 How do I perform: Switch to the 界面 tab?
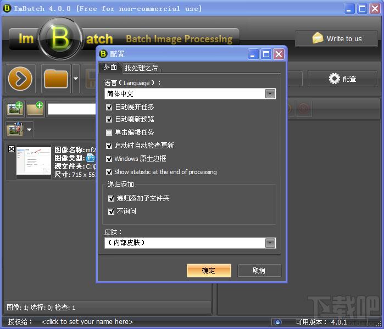pyautogui.click(x=110, y=67)
